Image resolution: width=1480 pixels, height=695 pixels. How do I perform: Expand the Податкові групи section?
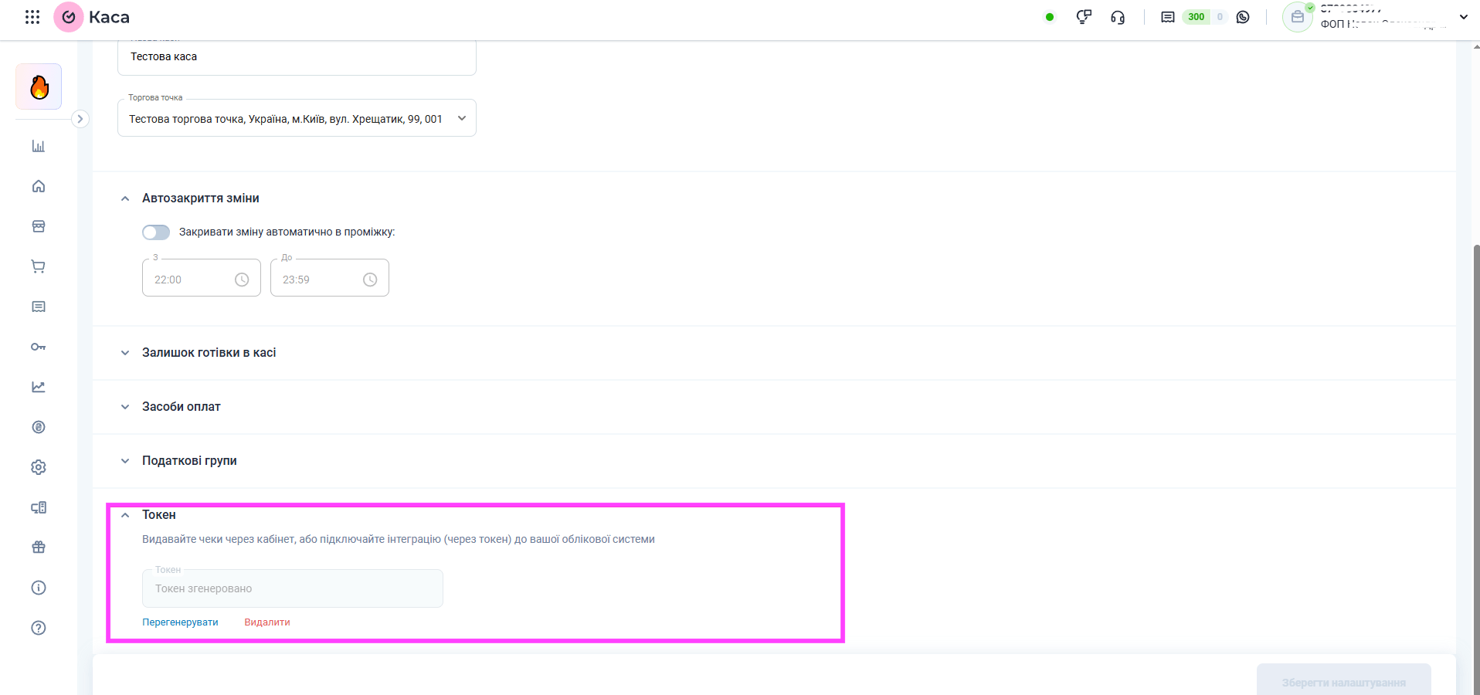[189, 461]
